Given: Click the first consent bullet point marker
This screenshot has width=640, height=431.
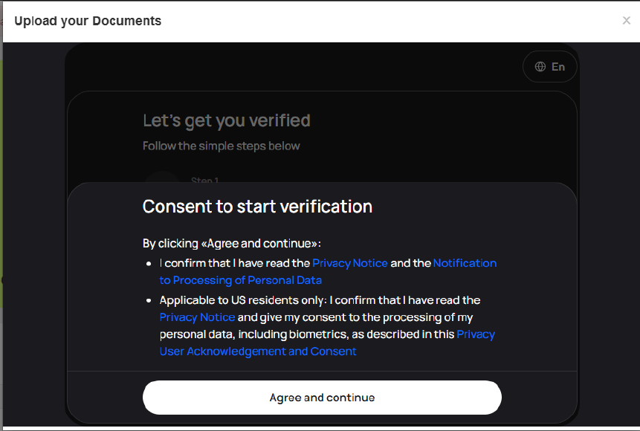Looking at the screenshot, I should (x=149, y=264).
